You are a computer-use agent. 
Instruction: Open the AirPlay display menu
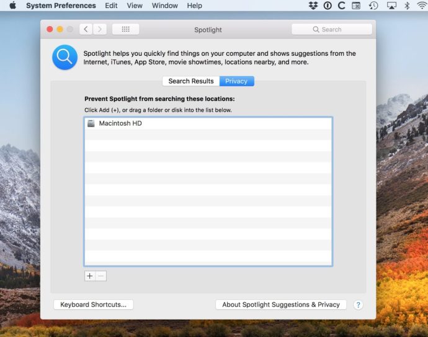[391, 6]
